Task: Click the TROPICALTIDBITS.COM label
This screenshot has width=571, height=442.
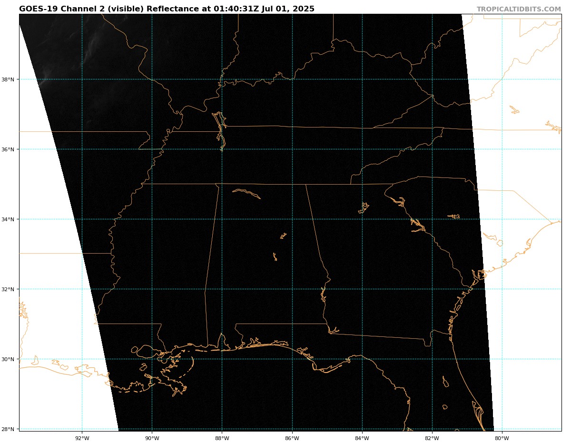Action: coord(519,9)
